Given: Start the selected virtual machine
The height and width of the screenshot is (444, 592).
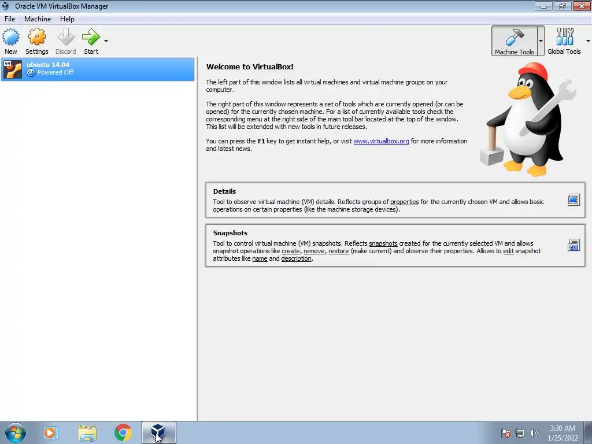Looking at the screenshot, I should (x=91, y=41).
